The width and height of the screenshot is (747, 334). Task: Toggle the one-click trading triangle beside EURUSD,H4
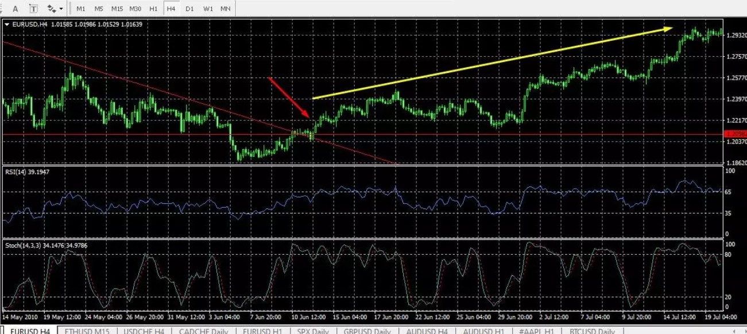tap(7, 24)
